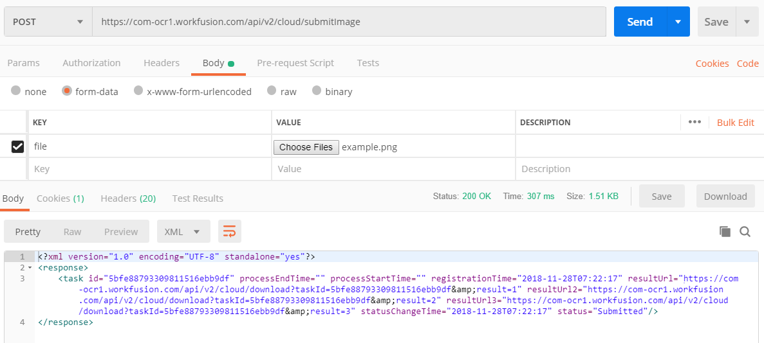
Task: Select the Pretty view mode
Action: pyautogui.click(x=28, y=232)
